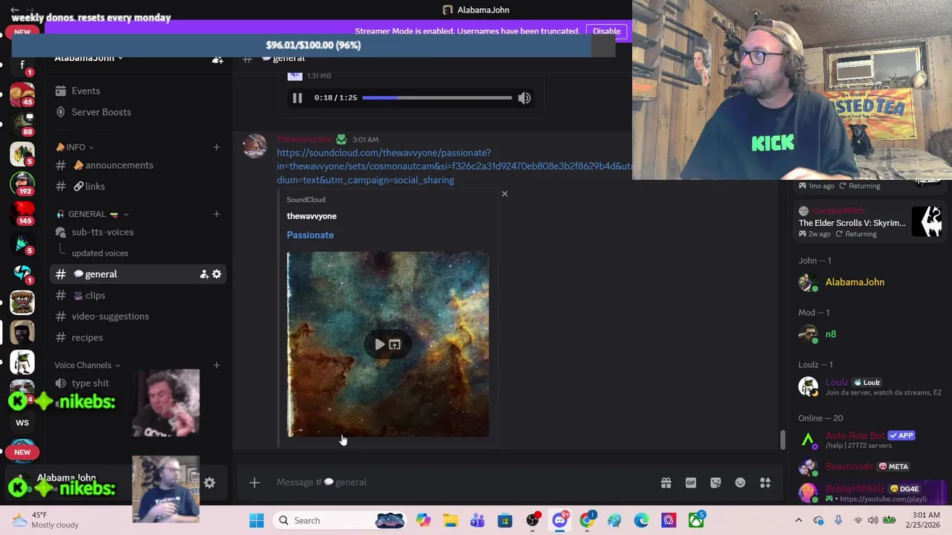This screenshot has height=535, width=952.
Task: Pause the audio attachment playback
Action: 297,98
